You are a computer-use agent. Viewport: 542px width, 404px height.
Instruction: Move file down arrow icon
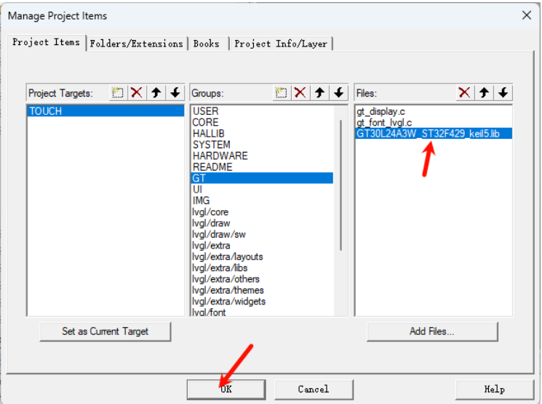pyautogui.click(x=503, y=92)
